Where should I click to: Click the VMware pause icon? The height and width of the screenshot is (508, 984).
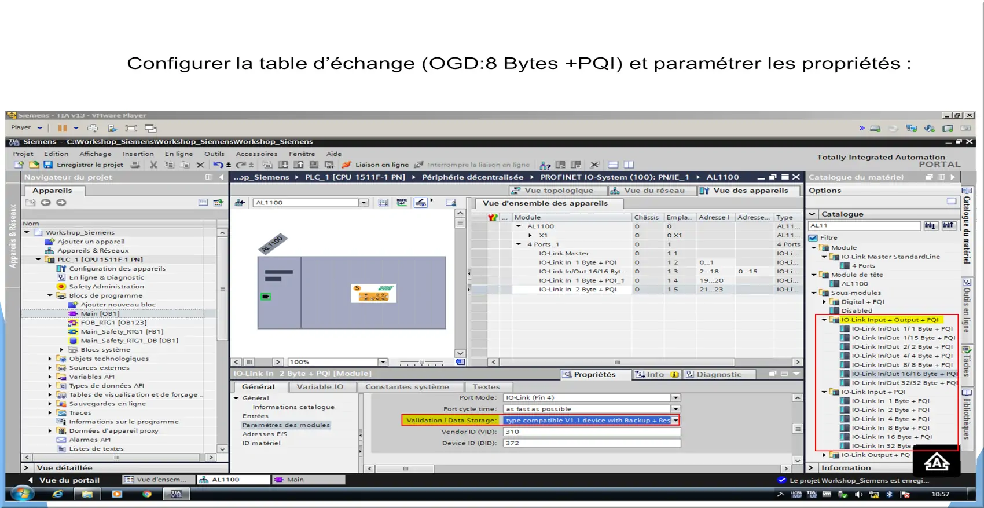[62, 128]
